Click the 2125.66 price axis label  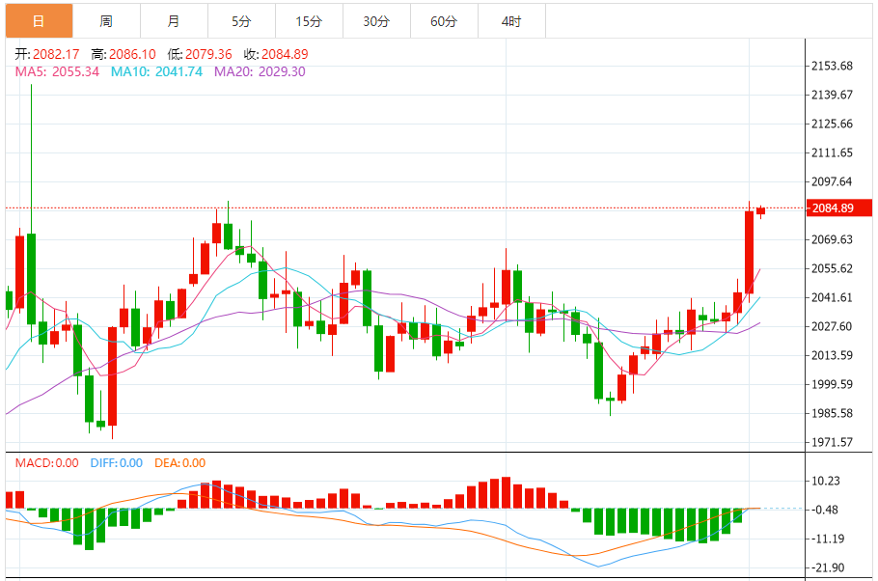[x=832, y=124]
